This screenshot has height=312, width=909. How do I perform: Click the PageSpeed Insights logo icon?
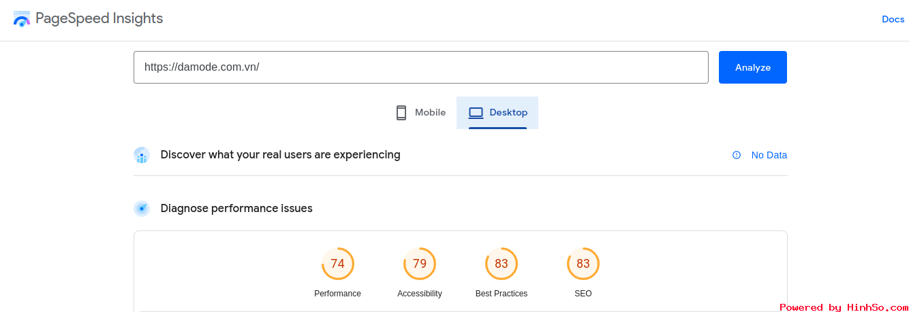tap(22, 19)
